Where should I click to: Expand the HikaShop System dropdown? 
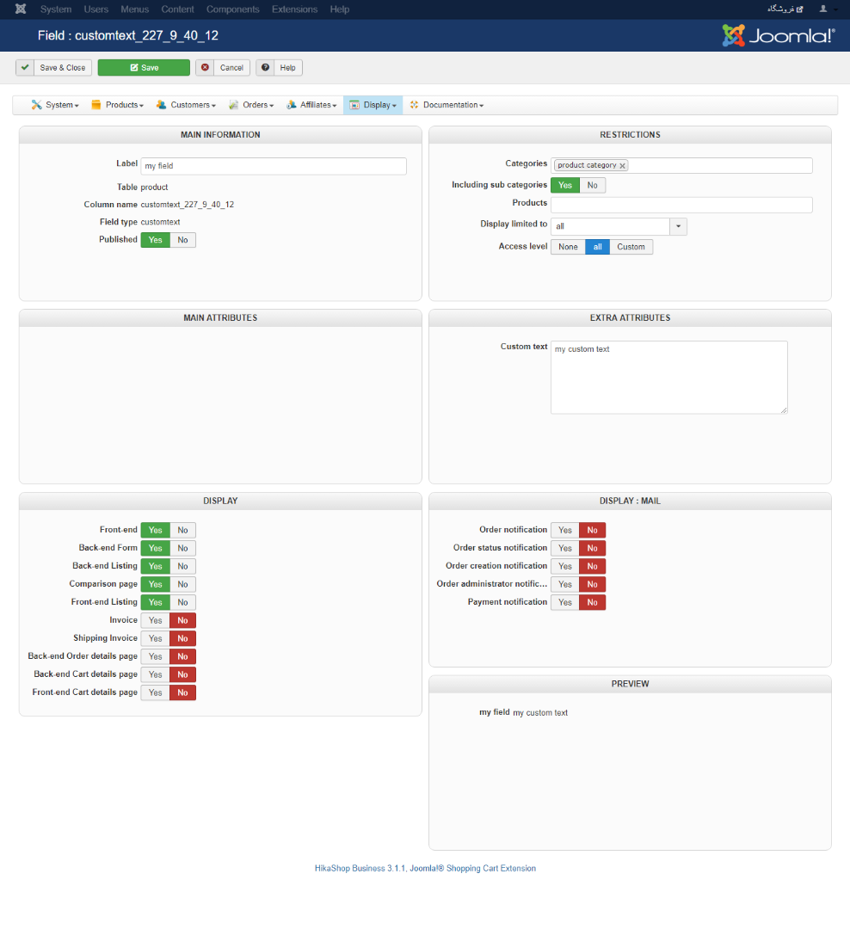(x=54, y=105)
